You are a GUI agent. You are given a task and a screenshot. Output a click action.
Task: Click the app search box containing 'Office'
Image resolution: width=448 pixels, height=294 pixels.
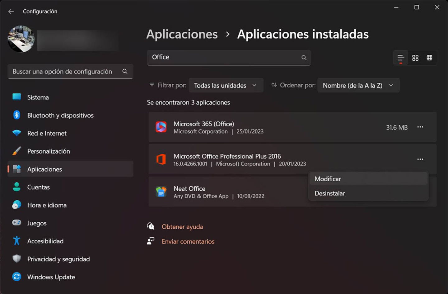[229, 58]
